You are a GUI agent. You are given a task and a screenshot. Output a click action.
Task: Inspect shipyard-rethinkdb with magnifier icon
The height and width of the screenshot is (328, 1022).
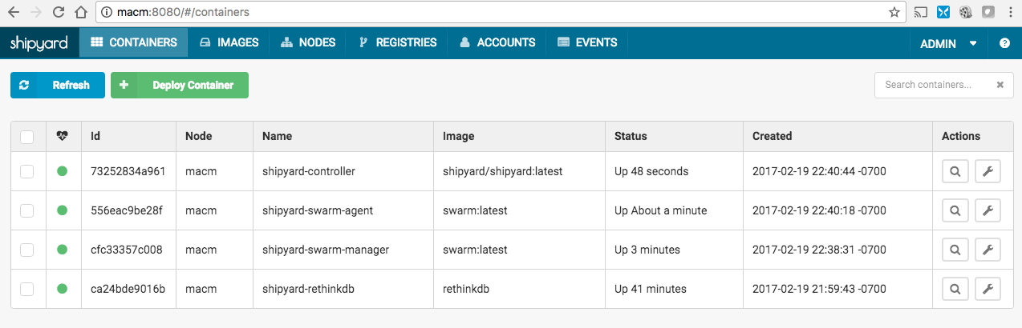coord(955,289)
